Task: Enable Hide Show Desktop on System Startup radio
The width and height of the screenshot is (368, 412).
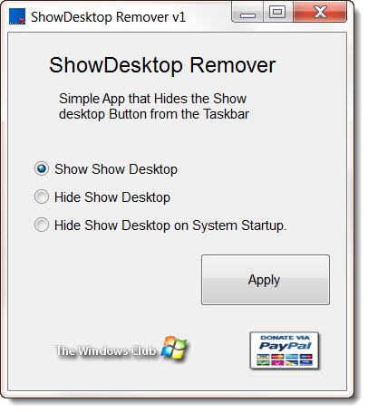Action: (42, 225)
